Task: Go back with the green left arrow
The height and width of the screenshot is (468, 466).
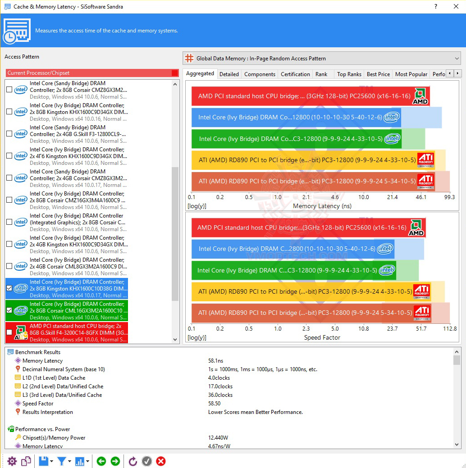Action: click(101, 461)
